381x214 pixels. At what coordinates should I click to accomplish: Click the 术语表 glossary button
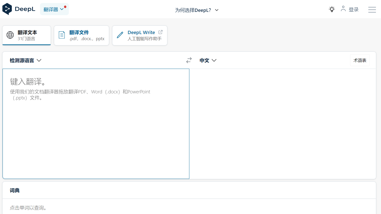tap(360, 60)
